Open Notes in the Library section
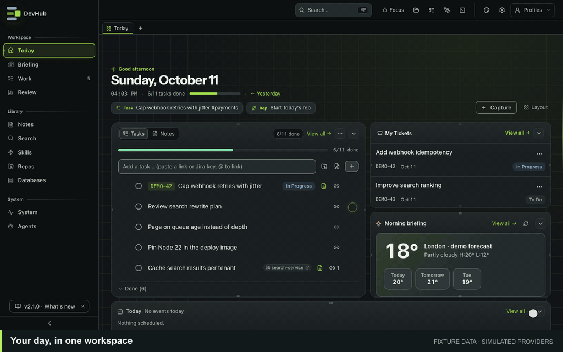 pos(49,124)
